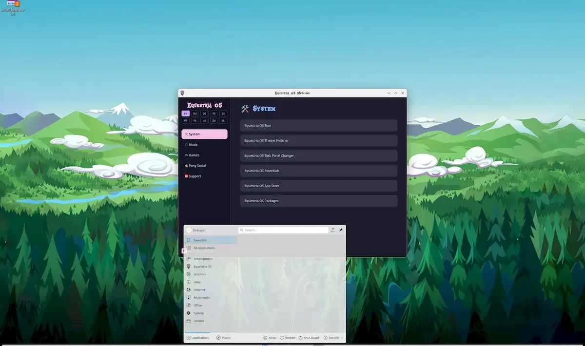Close the Equestria OS Welcome window

402,93
